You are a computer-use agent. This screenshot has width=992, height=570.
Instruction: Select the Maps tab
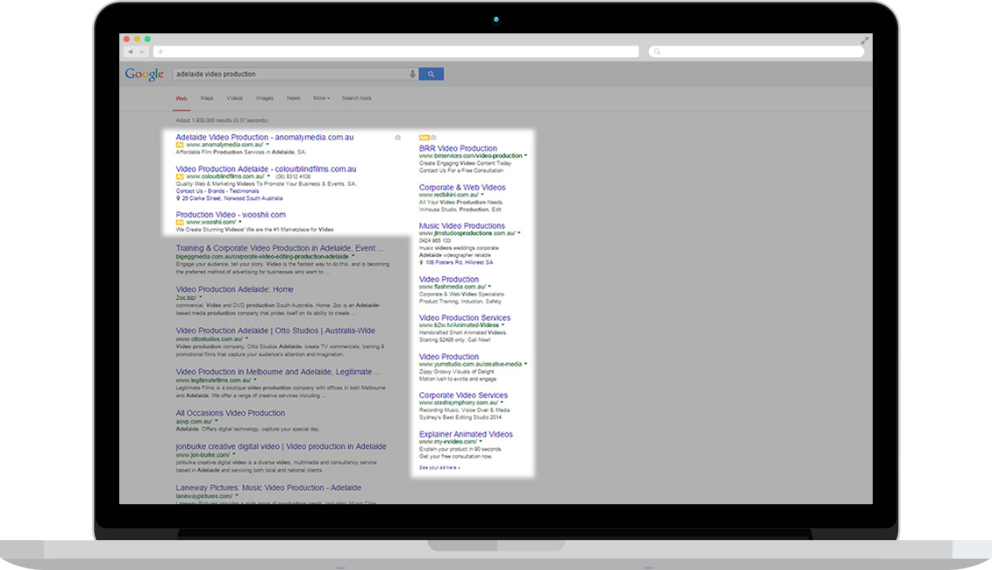tap(207, 98)
